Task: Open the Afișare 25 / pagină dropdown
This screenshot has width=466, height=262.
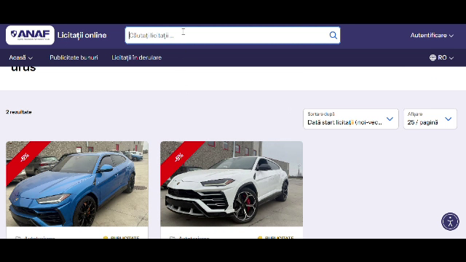Action: [x=430, y=119]
